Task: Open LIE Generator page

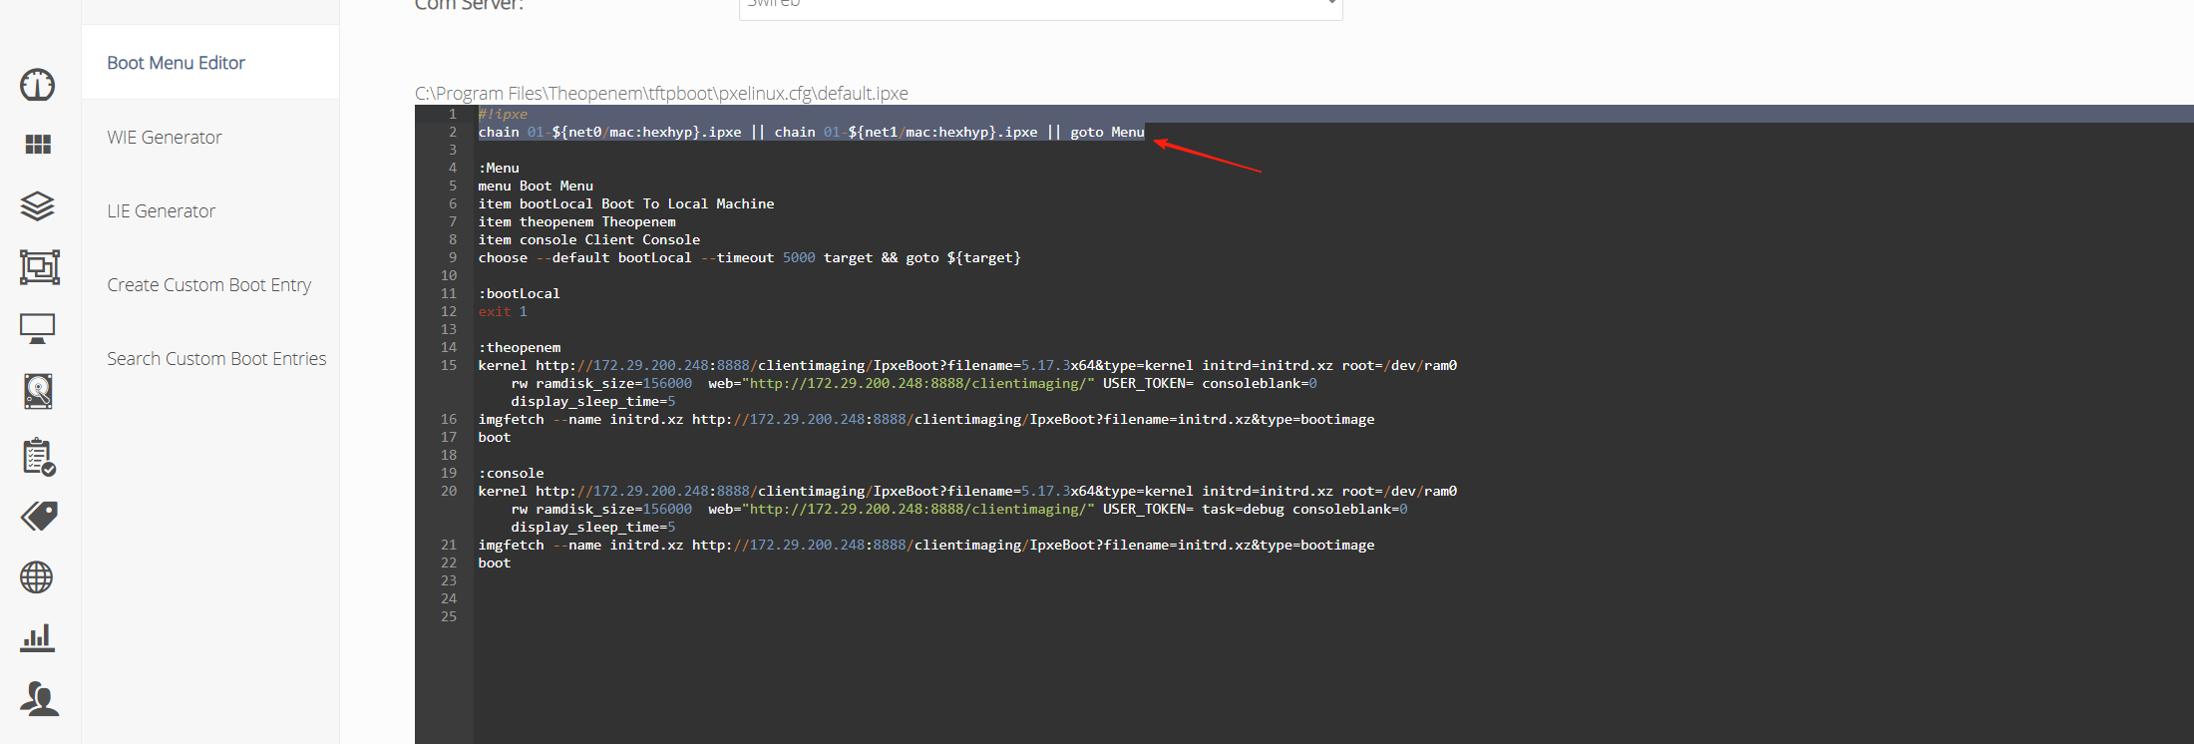Action: (162, 211)
